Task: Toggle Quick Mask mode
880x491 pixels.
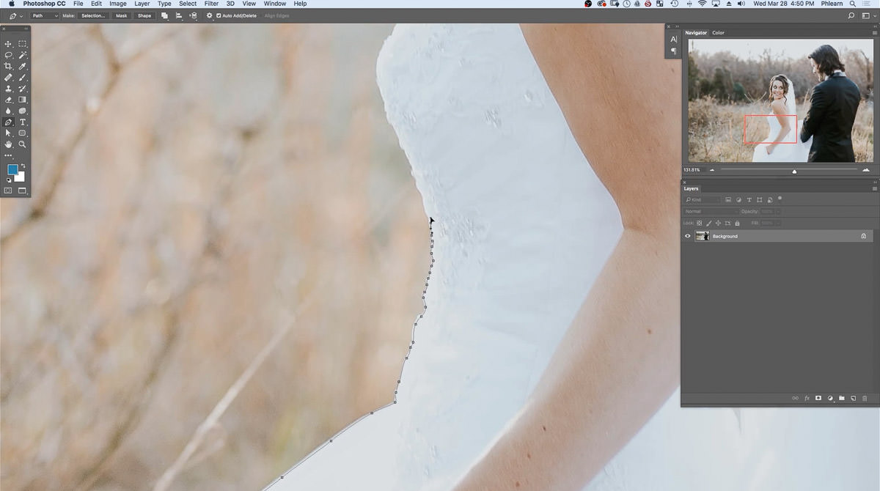Action: coord(9,191)
